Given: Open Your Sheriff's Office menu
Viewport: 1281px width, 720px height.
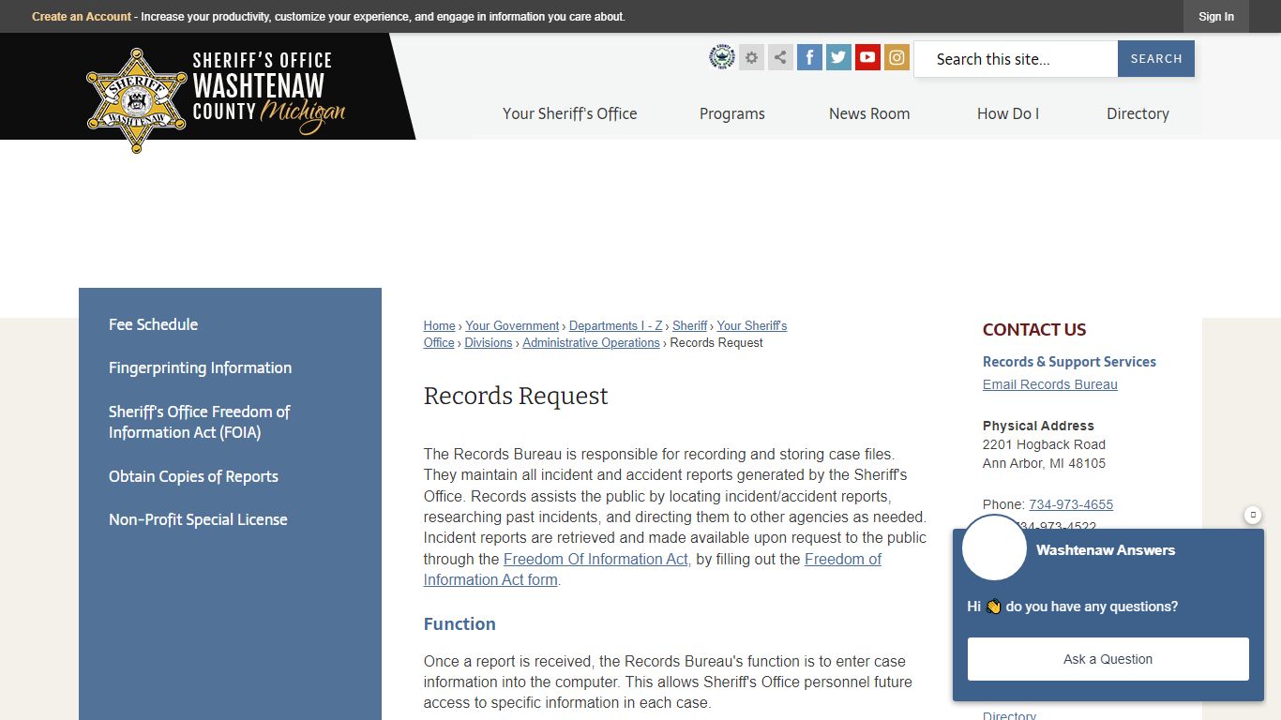Looking at the screenshot, I should [570, 113].
